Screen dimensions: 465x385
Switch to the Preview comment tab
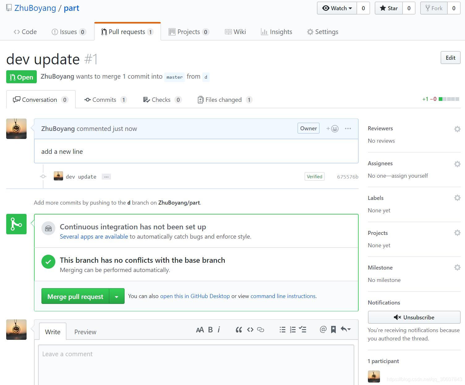(85, 332)
